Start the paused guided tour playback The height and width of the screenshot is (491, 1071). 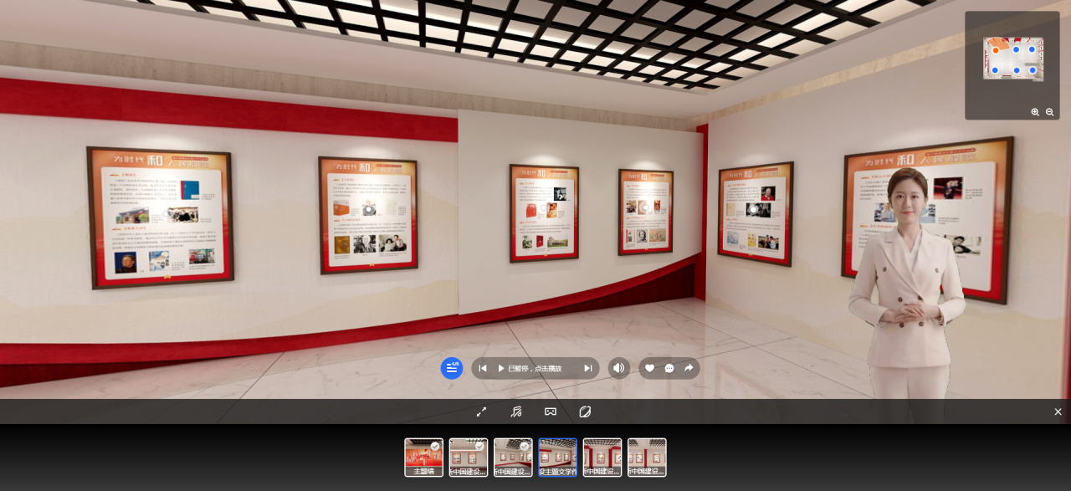[x=501, y=368]
